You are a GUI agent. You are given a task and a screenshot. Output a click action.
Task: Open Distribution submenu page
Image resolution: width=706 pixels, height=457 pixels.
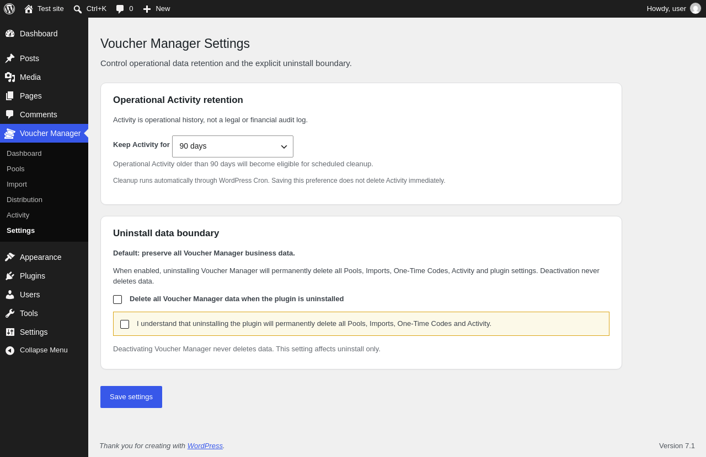click(x=24, y=199)
